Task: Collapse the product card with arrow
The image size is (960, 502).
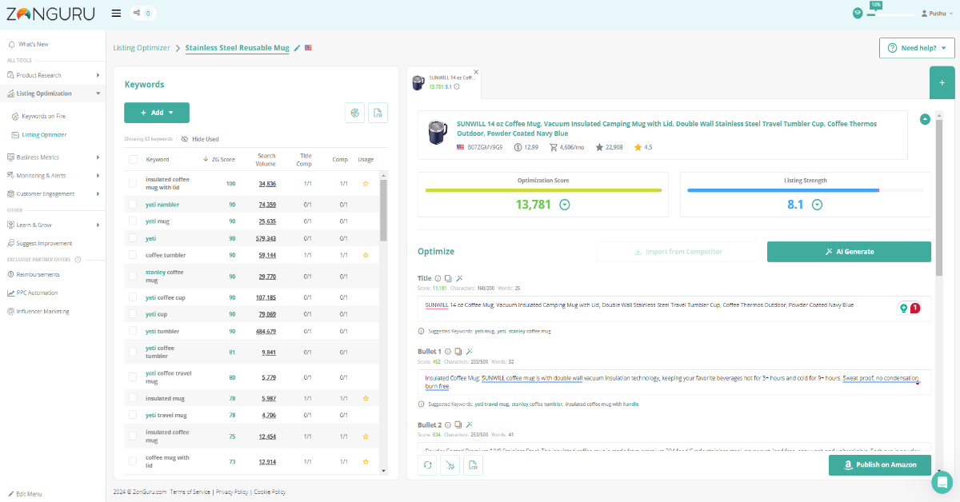Action: click(x=925, y=119)
